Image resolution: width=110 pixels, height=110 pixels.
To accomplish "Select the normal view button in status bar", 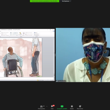I will tap(38, 80).
